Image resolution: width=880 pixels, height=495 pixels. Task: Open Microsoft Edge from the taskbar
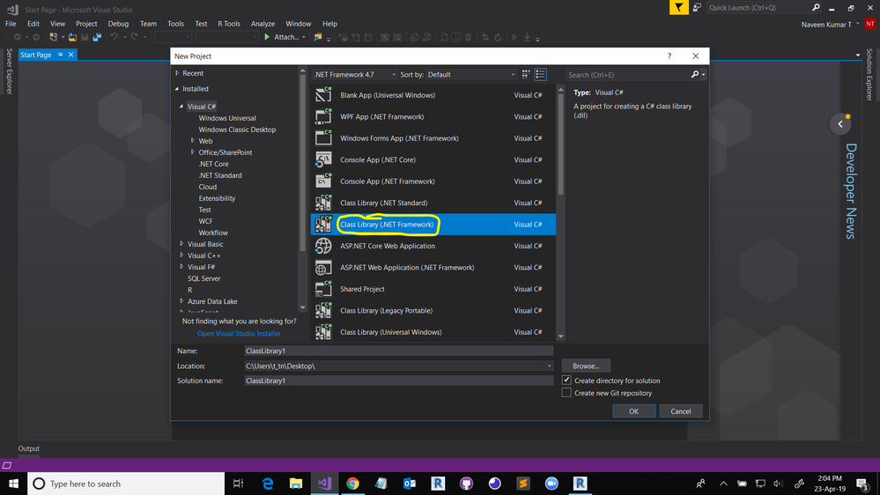coord(268,484)
